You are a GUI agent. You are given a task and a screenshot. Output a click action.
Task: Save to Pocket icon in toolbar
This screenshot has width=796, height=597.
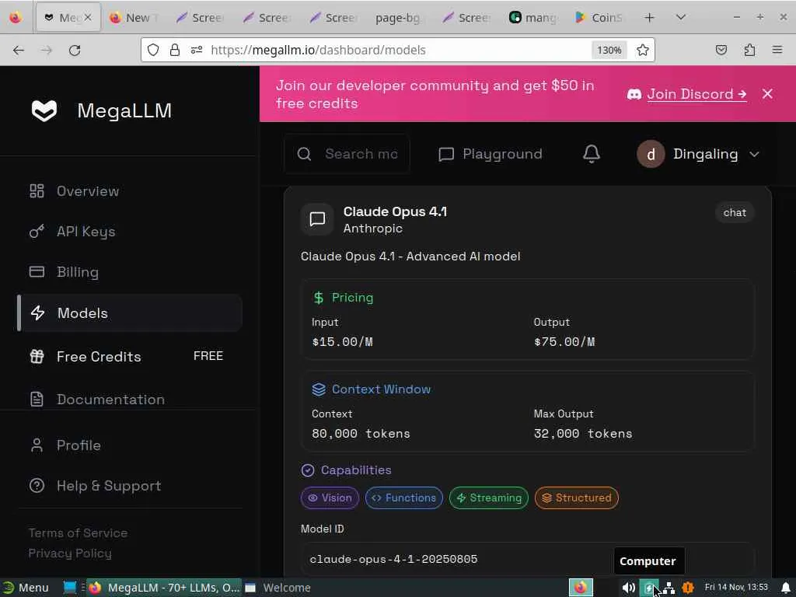click(x=721, y=50)
